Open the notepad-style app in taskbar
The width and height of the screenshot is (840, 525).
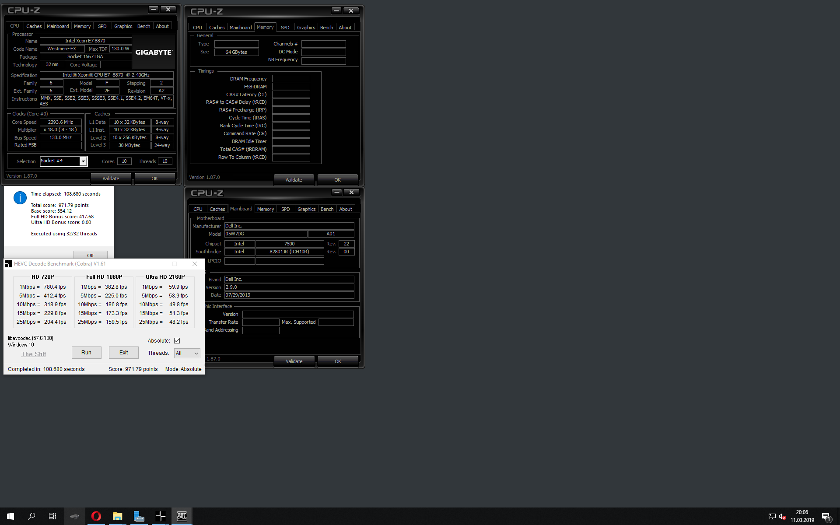tap(139, 516)
